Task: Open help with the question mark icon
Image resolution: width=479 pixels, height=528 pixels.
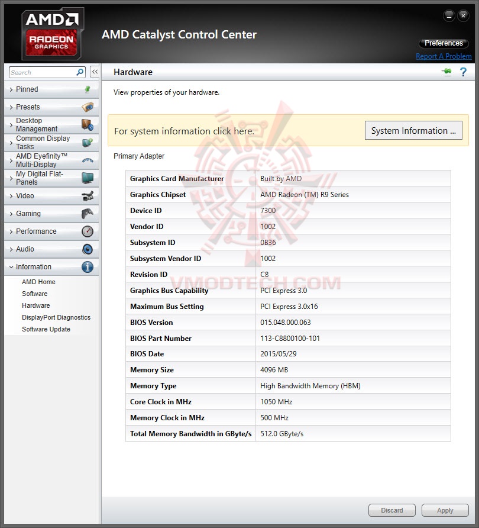Action: point(463,72)
